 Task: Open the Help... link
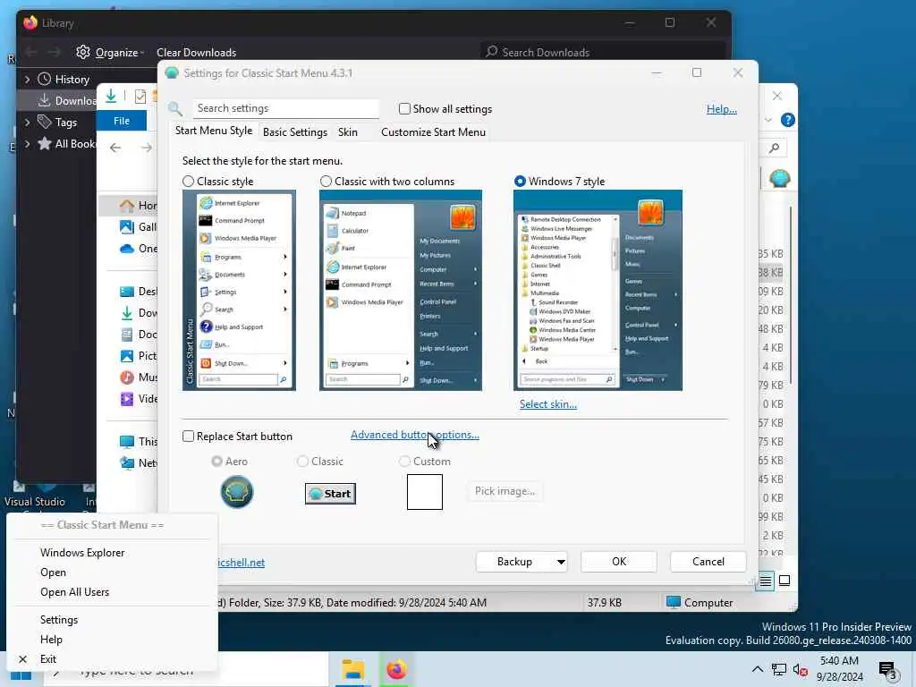point(722,108)
